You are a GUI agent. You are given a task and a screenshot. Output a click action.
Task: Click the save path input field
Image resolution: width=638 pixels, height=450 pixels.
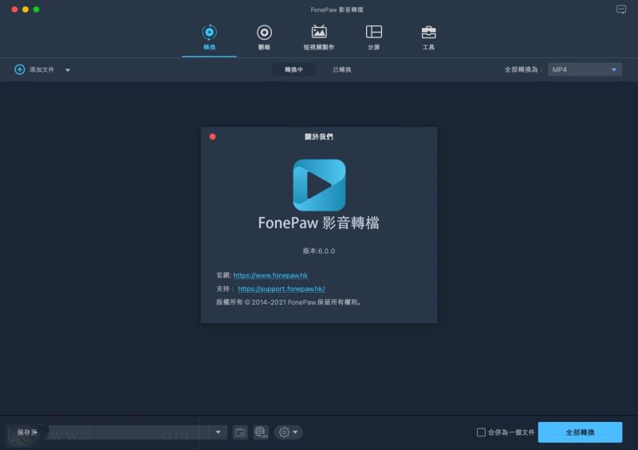pyautogui.click(x=128, y=432)
